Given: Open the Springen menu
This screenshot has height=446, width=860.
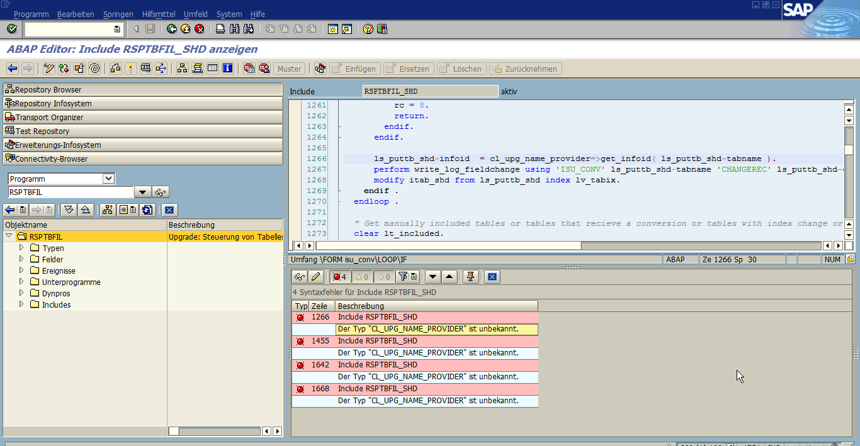Looking at the screenshot, I should pos(118,14).
